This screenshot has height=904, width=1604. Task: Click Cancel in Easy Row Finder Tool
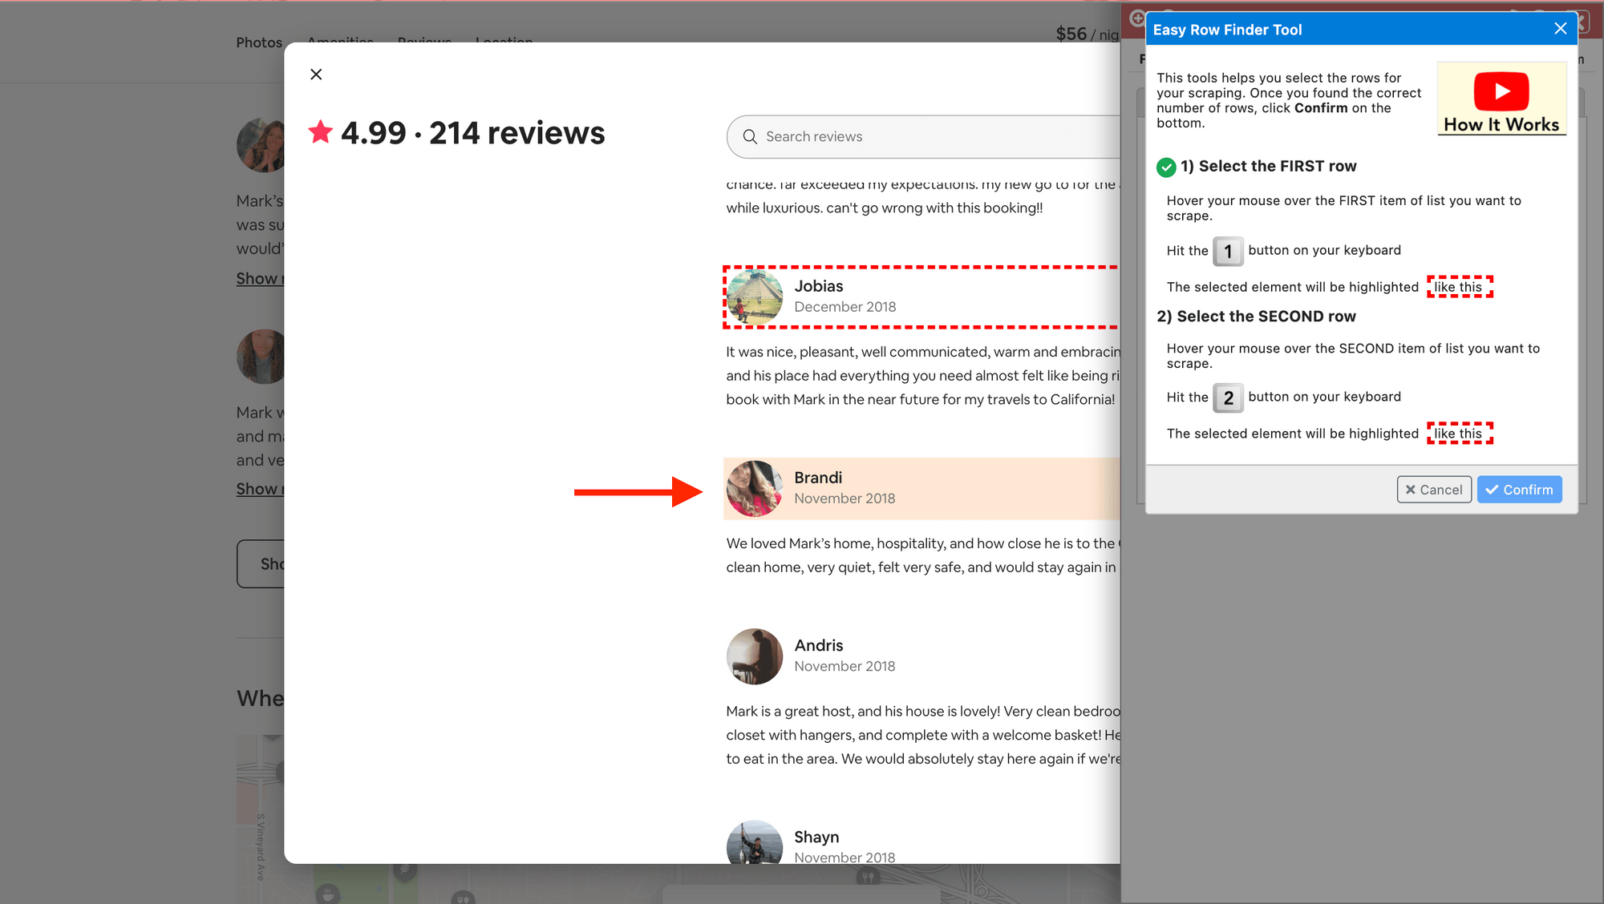1434,490
